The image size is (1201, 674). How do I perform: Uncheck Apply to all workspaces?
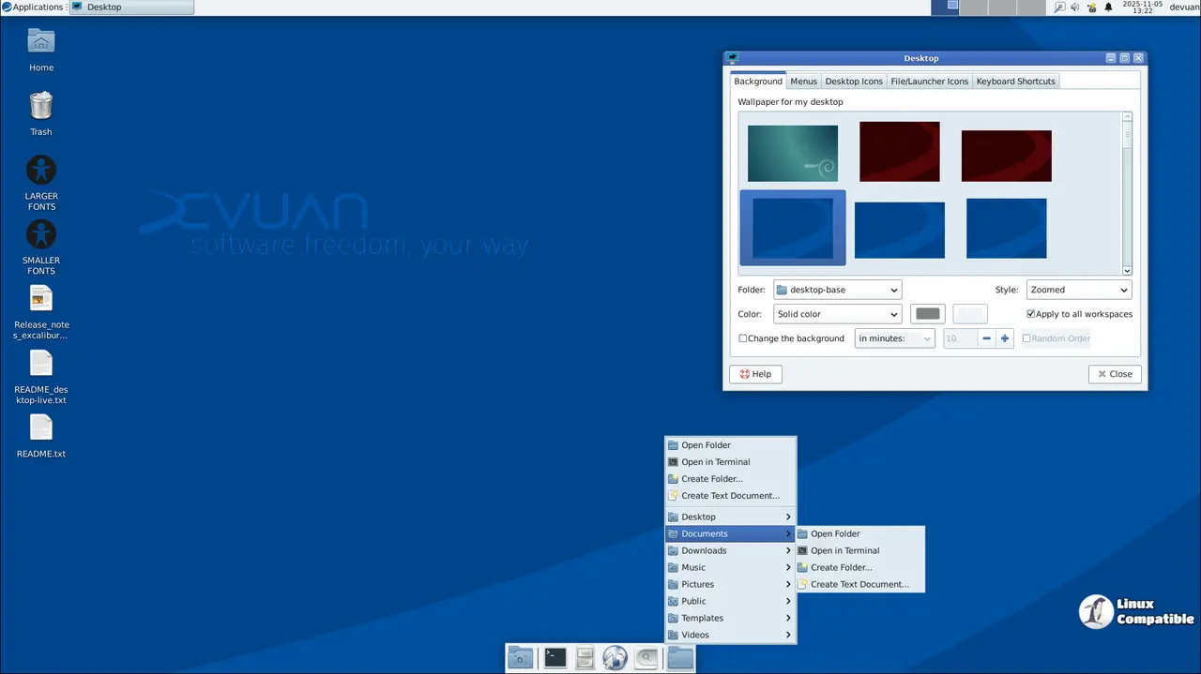(1031, 314)
